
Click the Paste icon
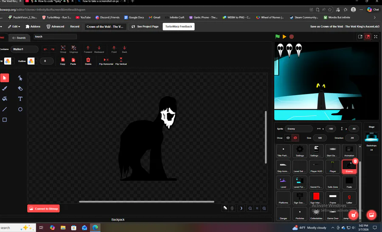73,61
